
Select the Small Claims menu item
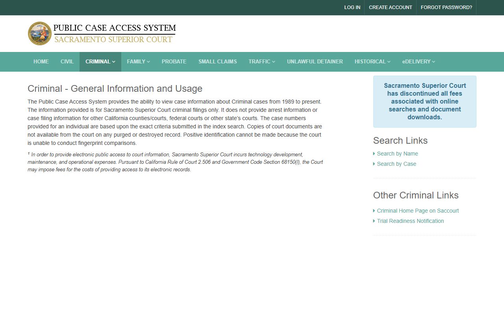[218, 61]
